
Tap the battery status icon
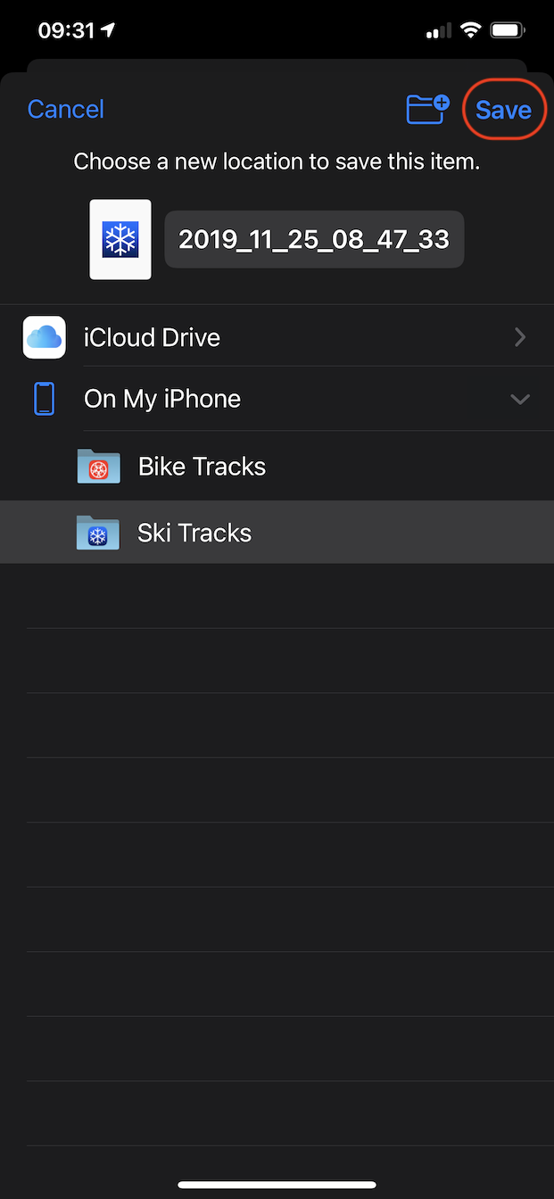508,30
